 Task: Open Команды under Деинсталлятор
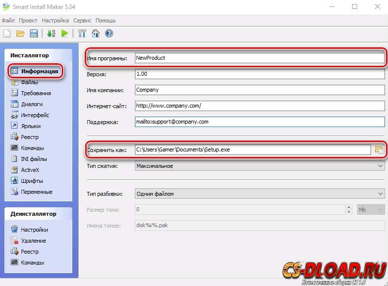click(27, 263)
